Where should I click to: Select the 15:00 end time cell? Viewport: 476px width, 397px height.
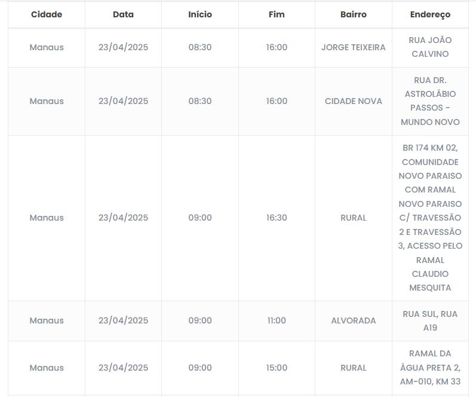[277, 368]
